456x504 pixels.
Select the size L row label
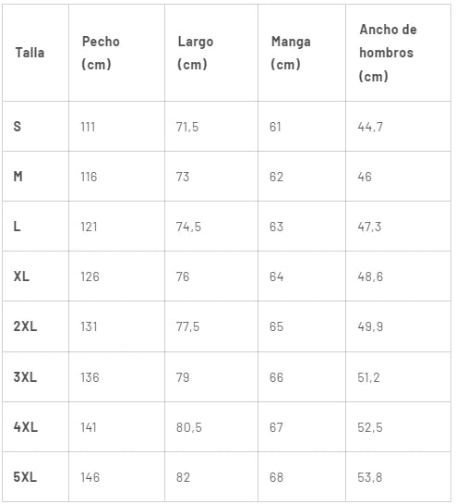pyautogui.click(x=17, y=227)
